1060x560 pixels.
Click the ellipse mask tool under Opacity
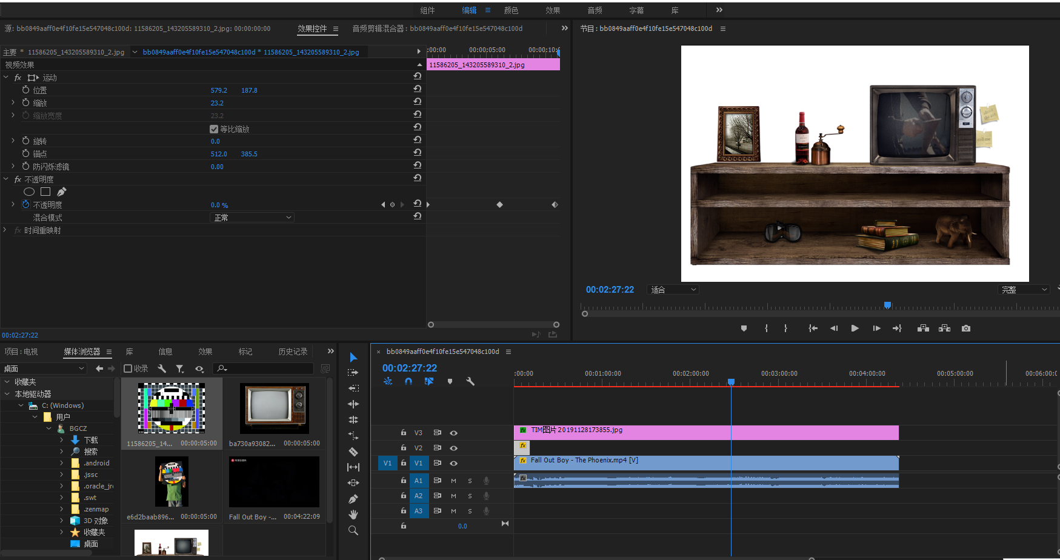click(x=29, y=192)
